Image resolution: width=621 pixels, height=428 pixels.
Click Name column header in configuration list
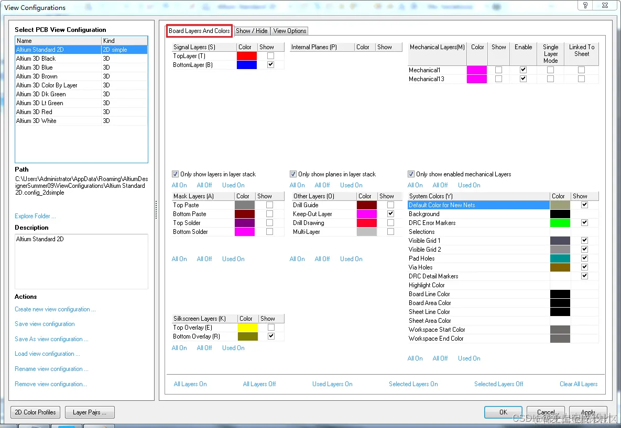click(x=58, y=41)
